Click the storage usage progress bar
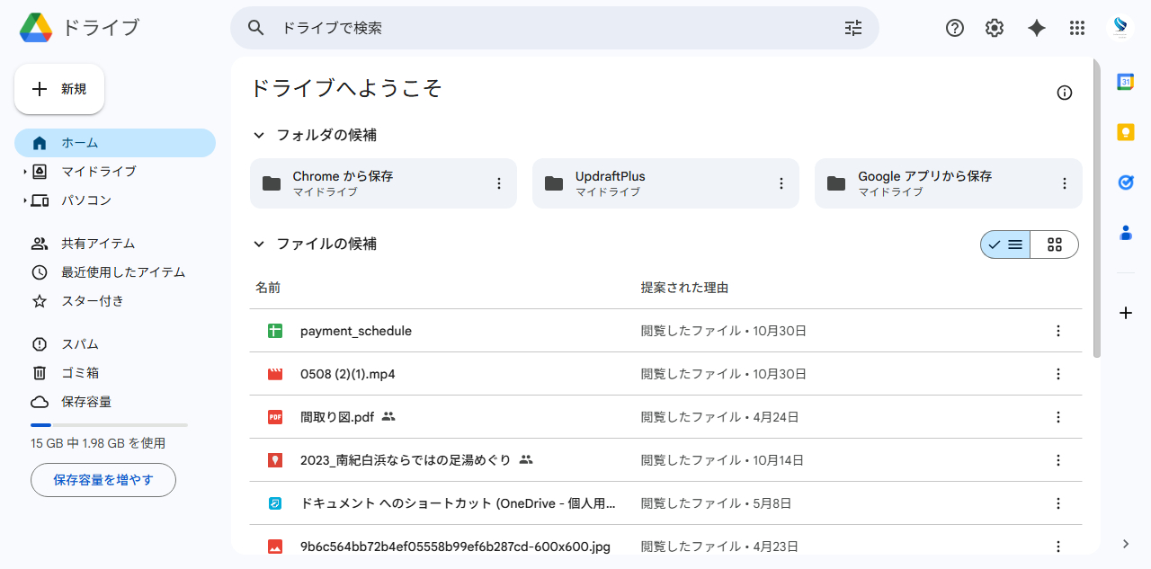This screenshot has height=569, width=1151. (x=108, y=424)
